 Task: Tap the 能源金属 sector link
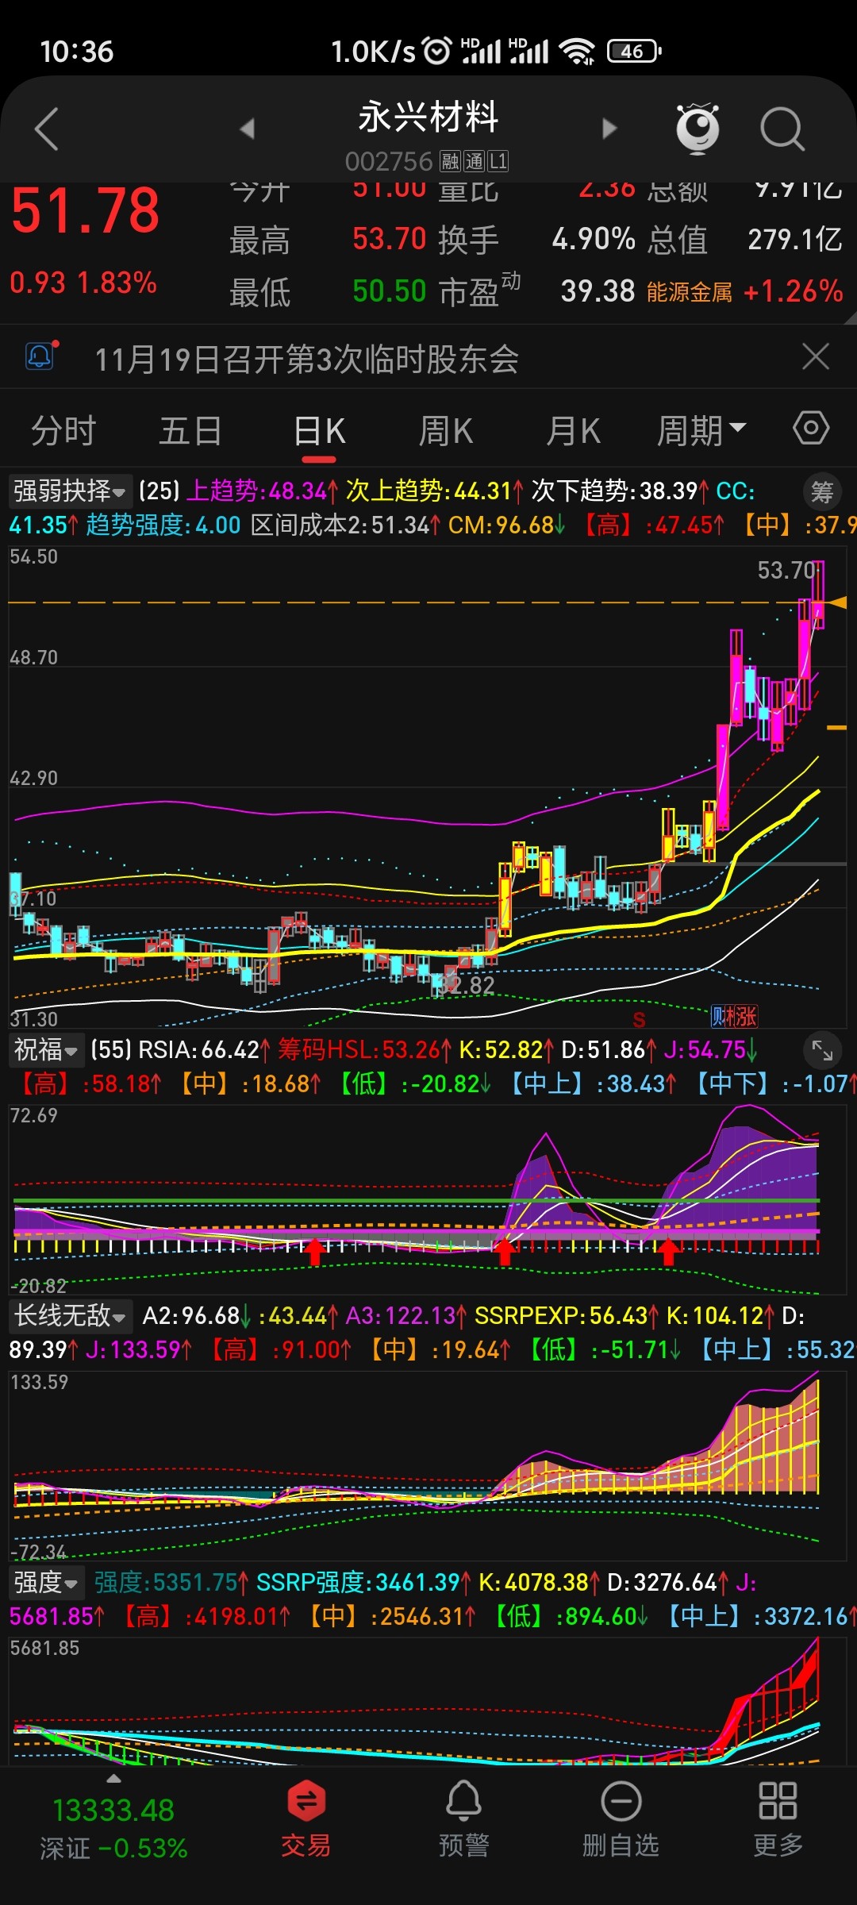pos(689,292)
